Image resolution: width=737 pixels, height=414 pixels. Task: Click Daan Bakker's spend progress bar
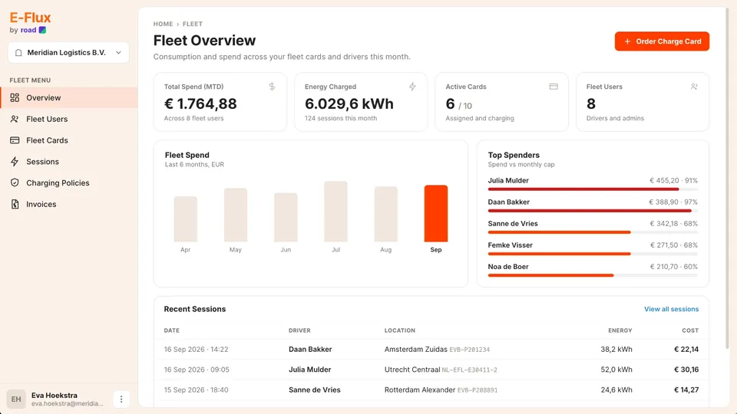593,211
